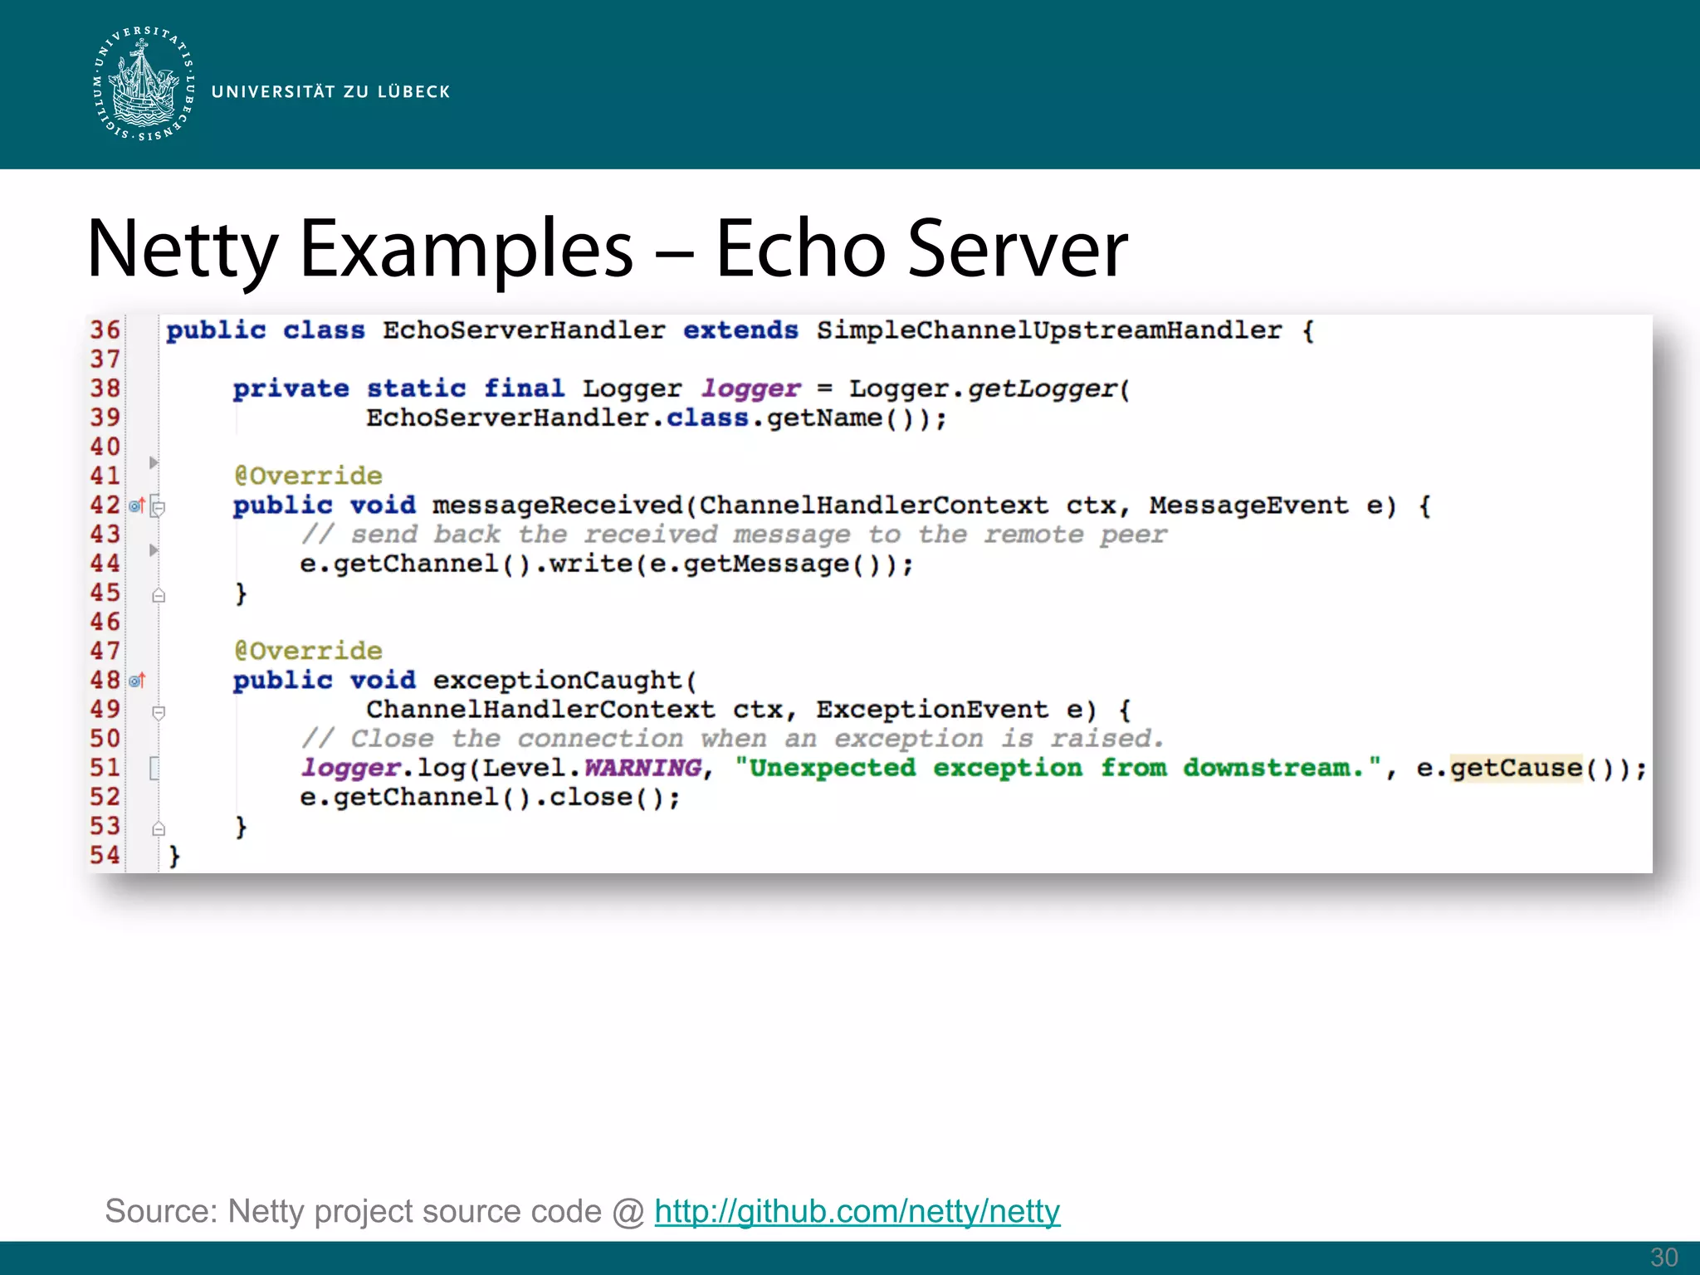This screenshot has width=1700, height=1275.
Task: Click the highlighted getCause method call
Action: pyautogui.click(x=1516, y=768)
